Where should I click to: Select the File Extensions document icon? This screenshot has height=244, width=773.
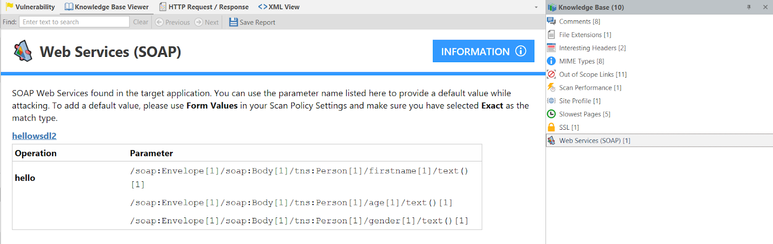click(x=551, y=35)
